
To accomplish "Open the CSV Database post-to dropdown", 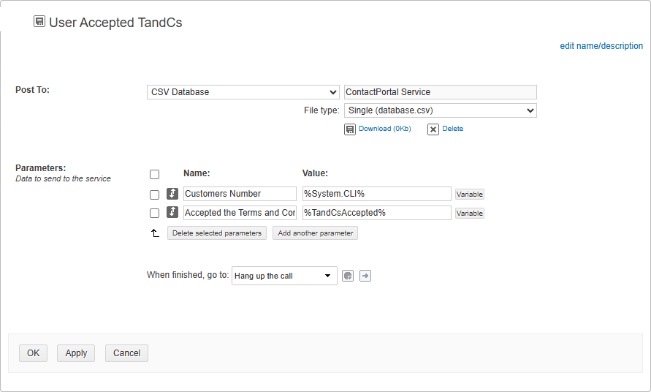I will (x=243, y=92).
